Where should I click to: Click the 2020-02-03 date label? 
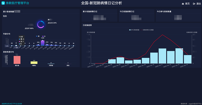tap(91, 66)
